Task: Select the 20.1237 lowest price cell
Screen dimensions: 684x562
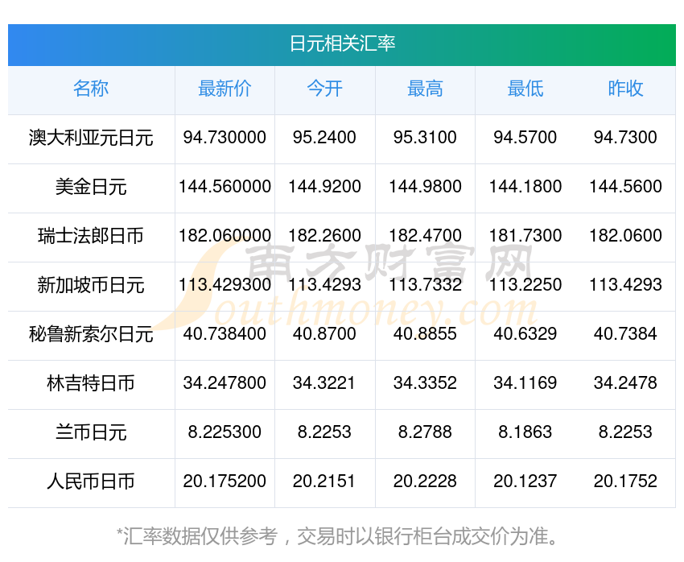Action: [x=525, y=481]
